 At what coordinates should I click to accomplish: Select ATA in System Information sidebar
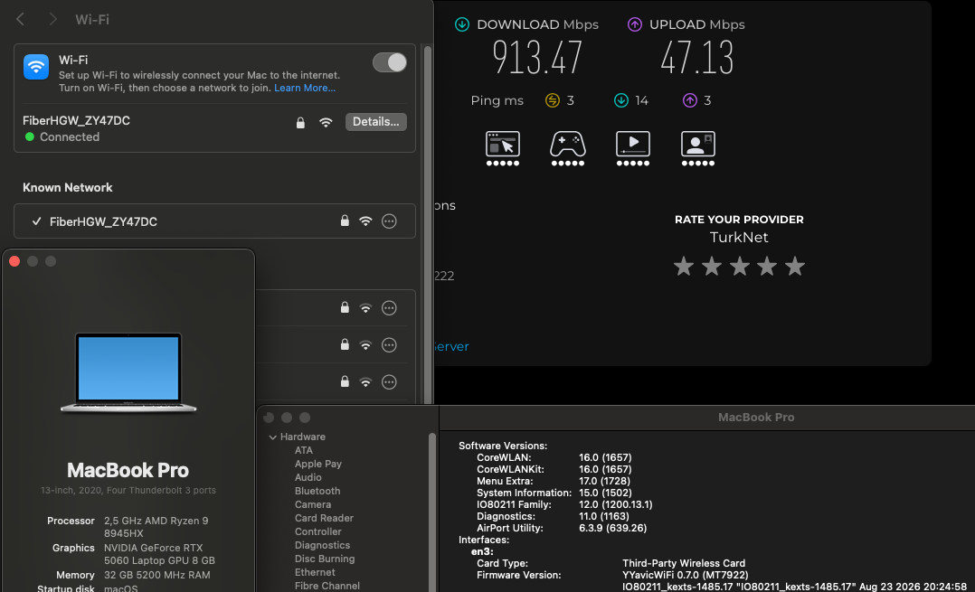tap(304, 450)
